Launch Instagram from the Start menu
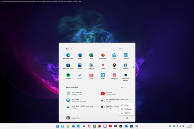The image size is (194, 129). (114, 76)
